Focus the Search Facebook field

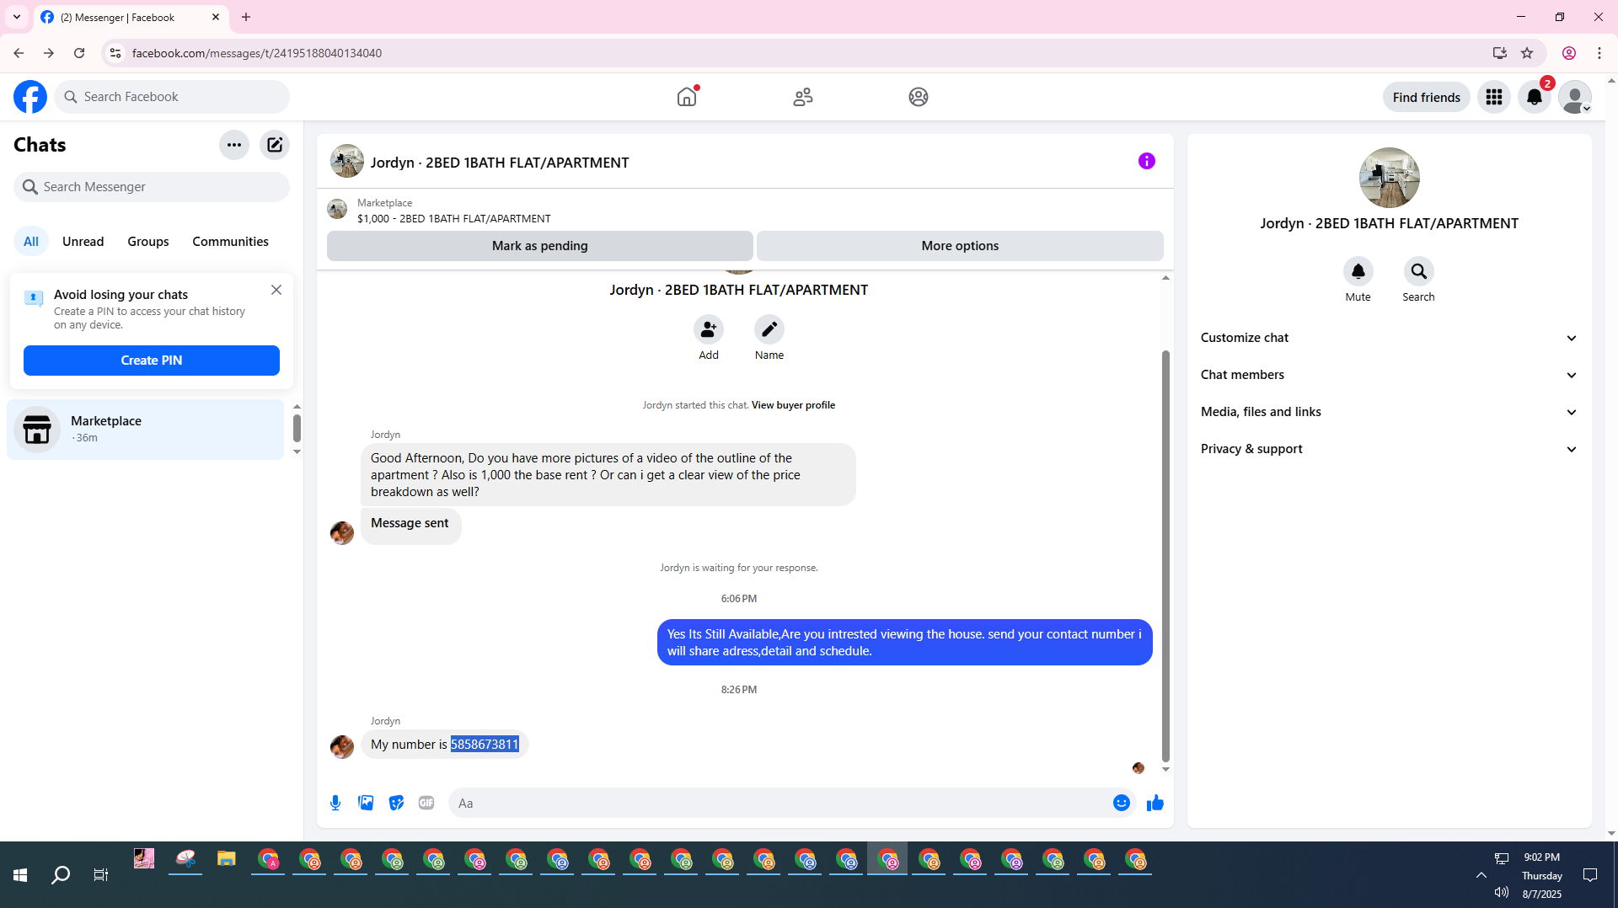[x=172, y=97]
